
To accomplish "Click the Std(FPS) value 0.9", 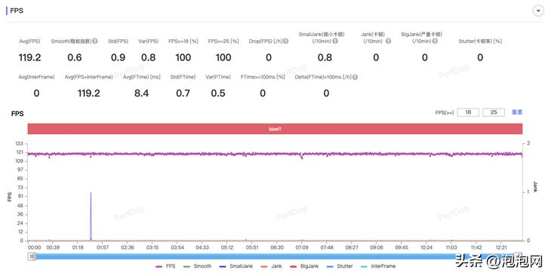I will 118,57.
